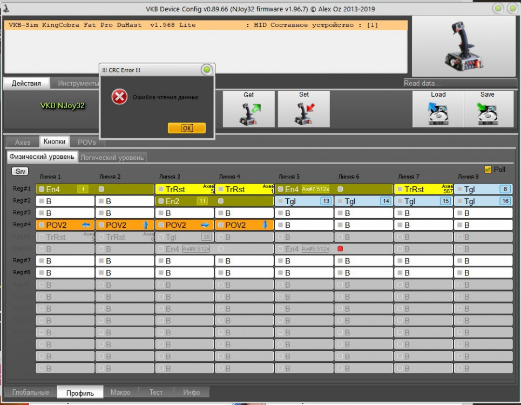521x405 pixels.
Task: Click the right arrow on Reg#4 POV2
Action: point(205,225)
